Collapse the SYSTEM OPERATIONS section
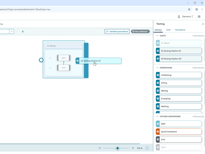Viewport: 205px width, 154px height. [157, 116]
